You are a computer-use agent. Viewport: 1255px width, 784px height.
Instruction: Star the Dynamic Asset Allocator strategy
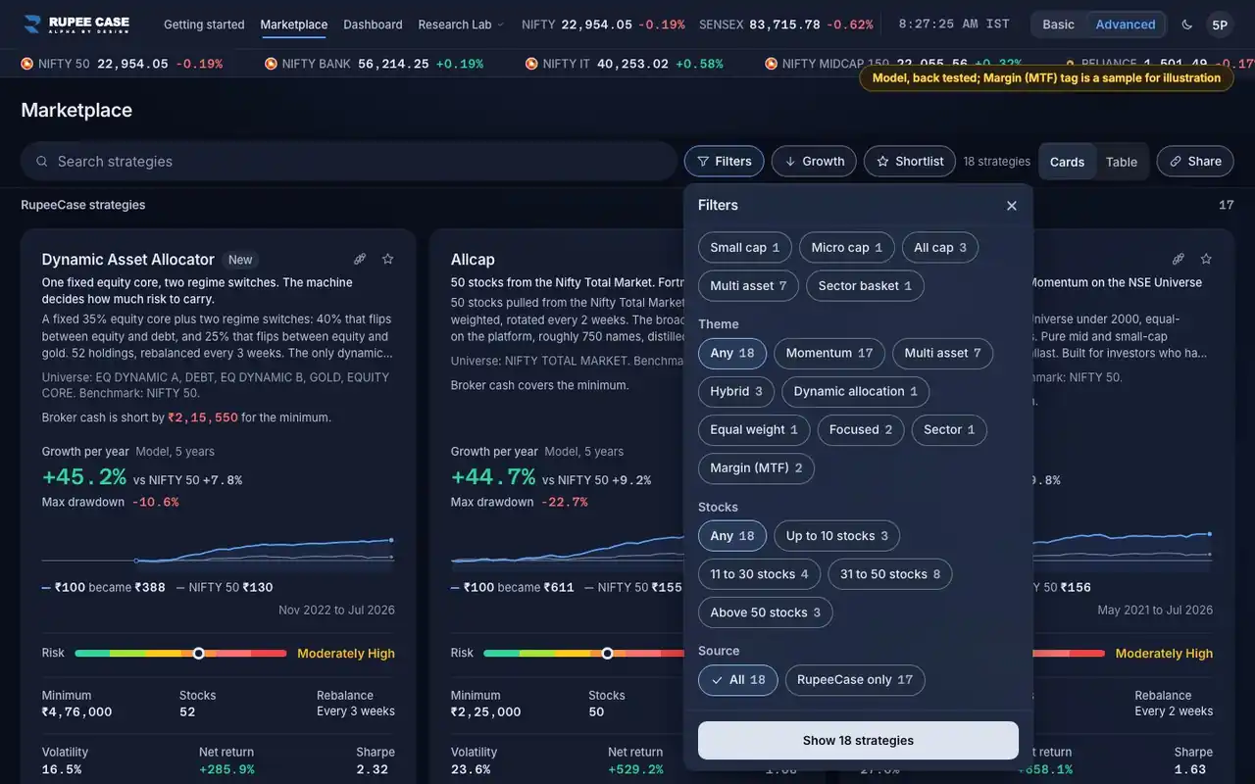click(x=387, y=259)
